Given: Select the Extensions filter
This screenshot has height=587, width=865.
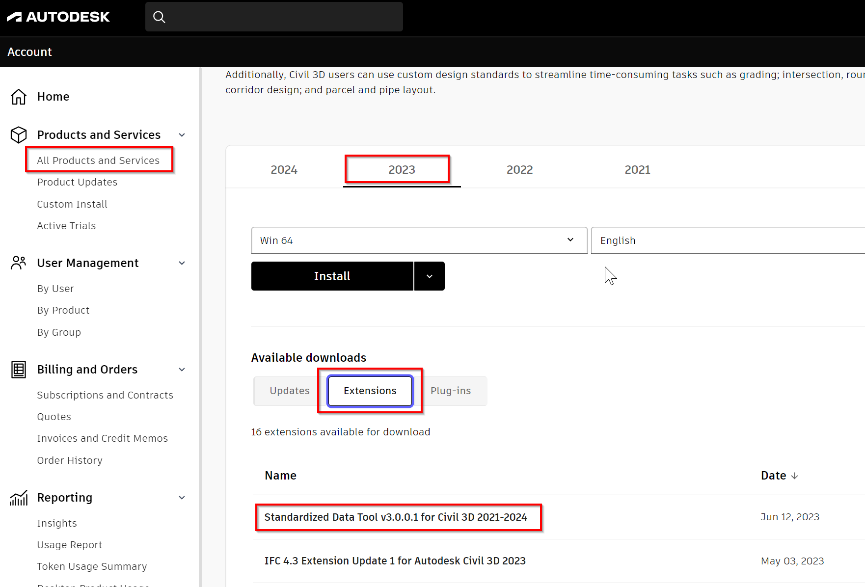Looking at the screenshot, I should pyautogui.click(x=370, y=391).
